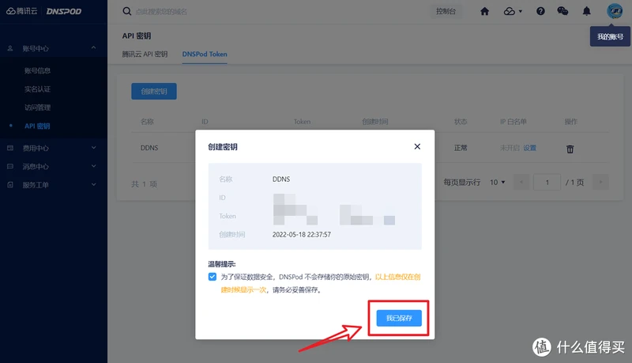Image resolution: width=632 pixels, height=363 pixels.
Task: Click the 状态 column header
Action: click(x=461, y=122)
